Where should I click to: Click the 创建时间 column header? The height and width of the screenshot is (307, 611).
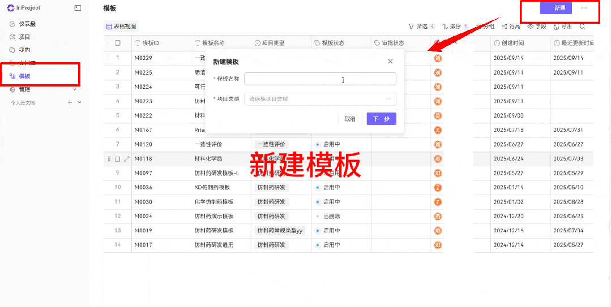coord(509,43)
